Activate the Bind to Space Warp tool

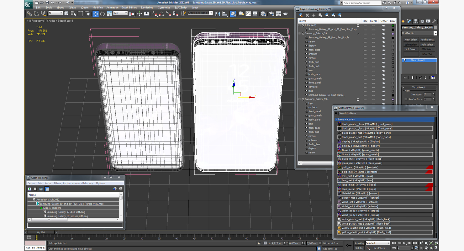pos(43,13)
